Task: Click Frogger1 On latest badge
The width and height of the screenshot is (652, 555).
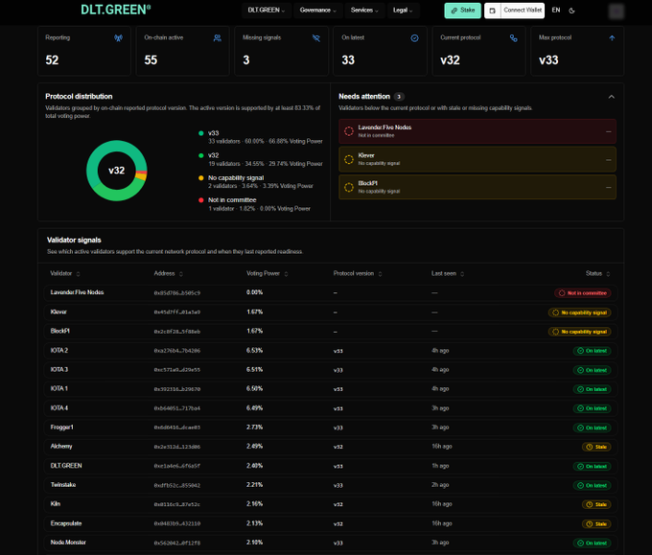Action: coord(593,428)
